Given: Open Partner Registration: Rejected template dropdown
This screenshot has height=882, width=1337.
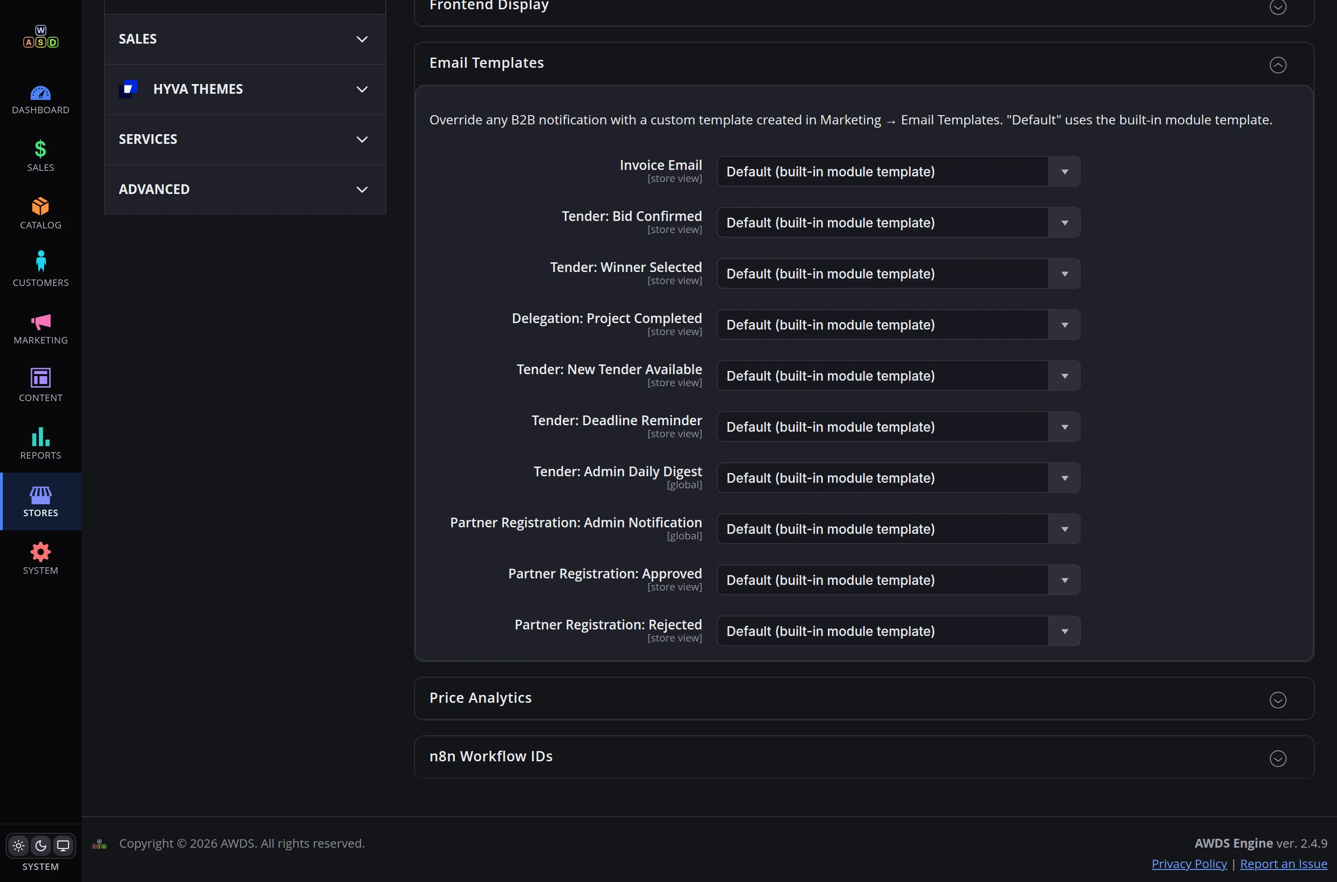Looking at the screenshot, I should pyautogui.click(x=898, y=631).
